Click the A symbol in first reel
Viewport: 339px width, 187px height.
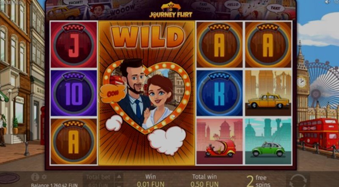click(x=74, y=141)
